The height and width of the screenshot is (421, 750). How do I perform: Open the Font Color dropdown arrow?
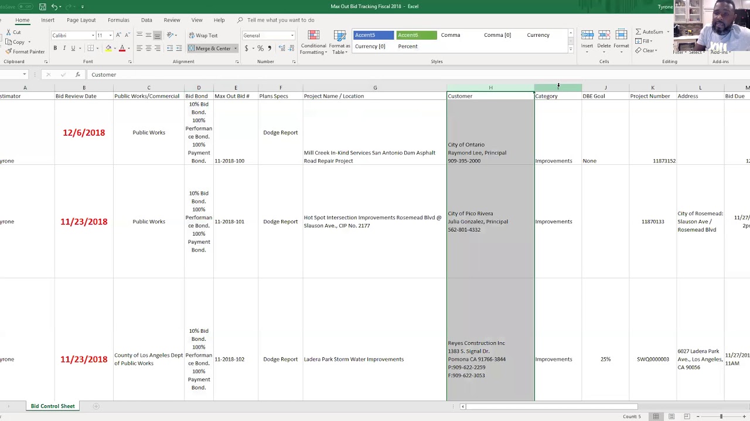tap(128, 48)
